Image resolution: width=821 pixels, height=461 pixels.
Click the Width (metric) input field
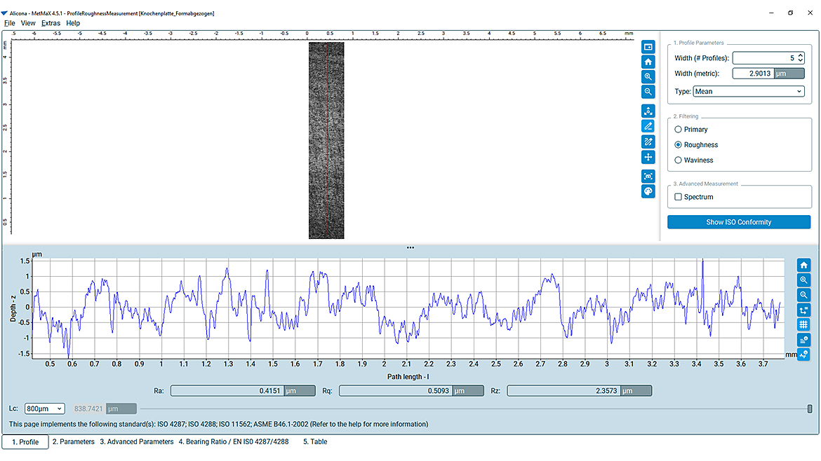tap(752, 74)
